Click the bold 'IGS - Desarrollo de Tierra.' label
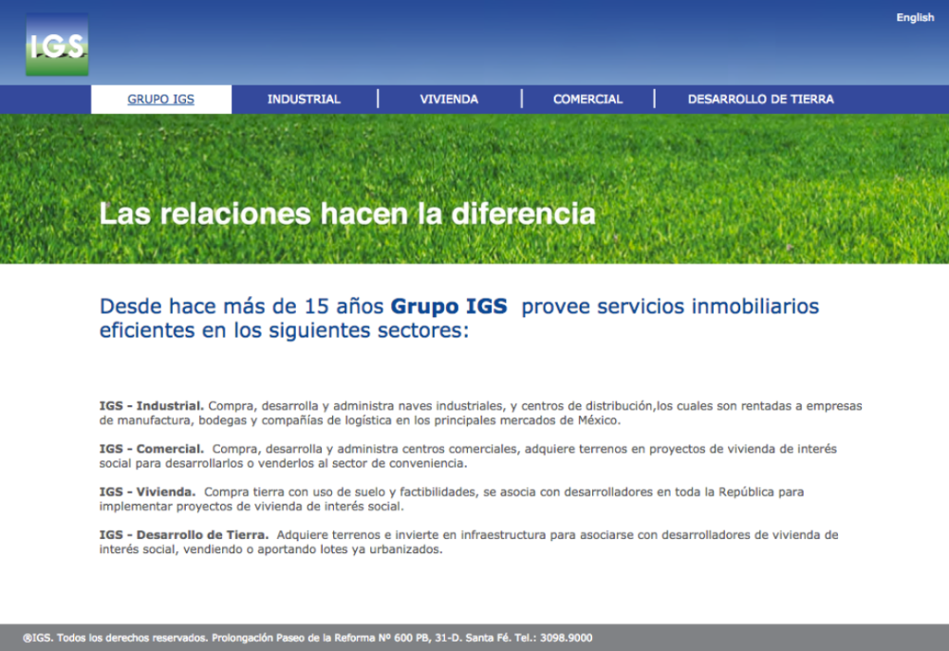This screenshot has height=651, width=949. tap(183, 535)
